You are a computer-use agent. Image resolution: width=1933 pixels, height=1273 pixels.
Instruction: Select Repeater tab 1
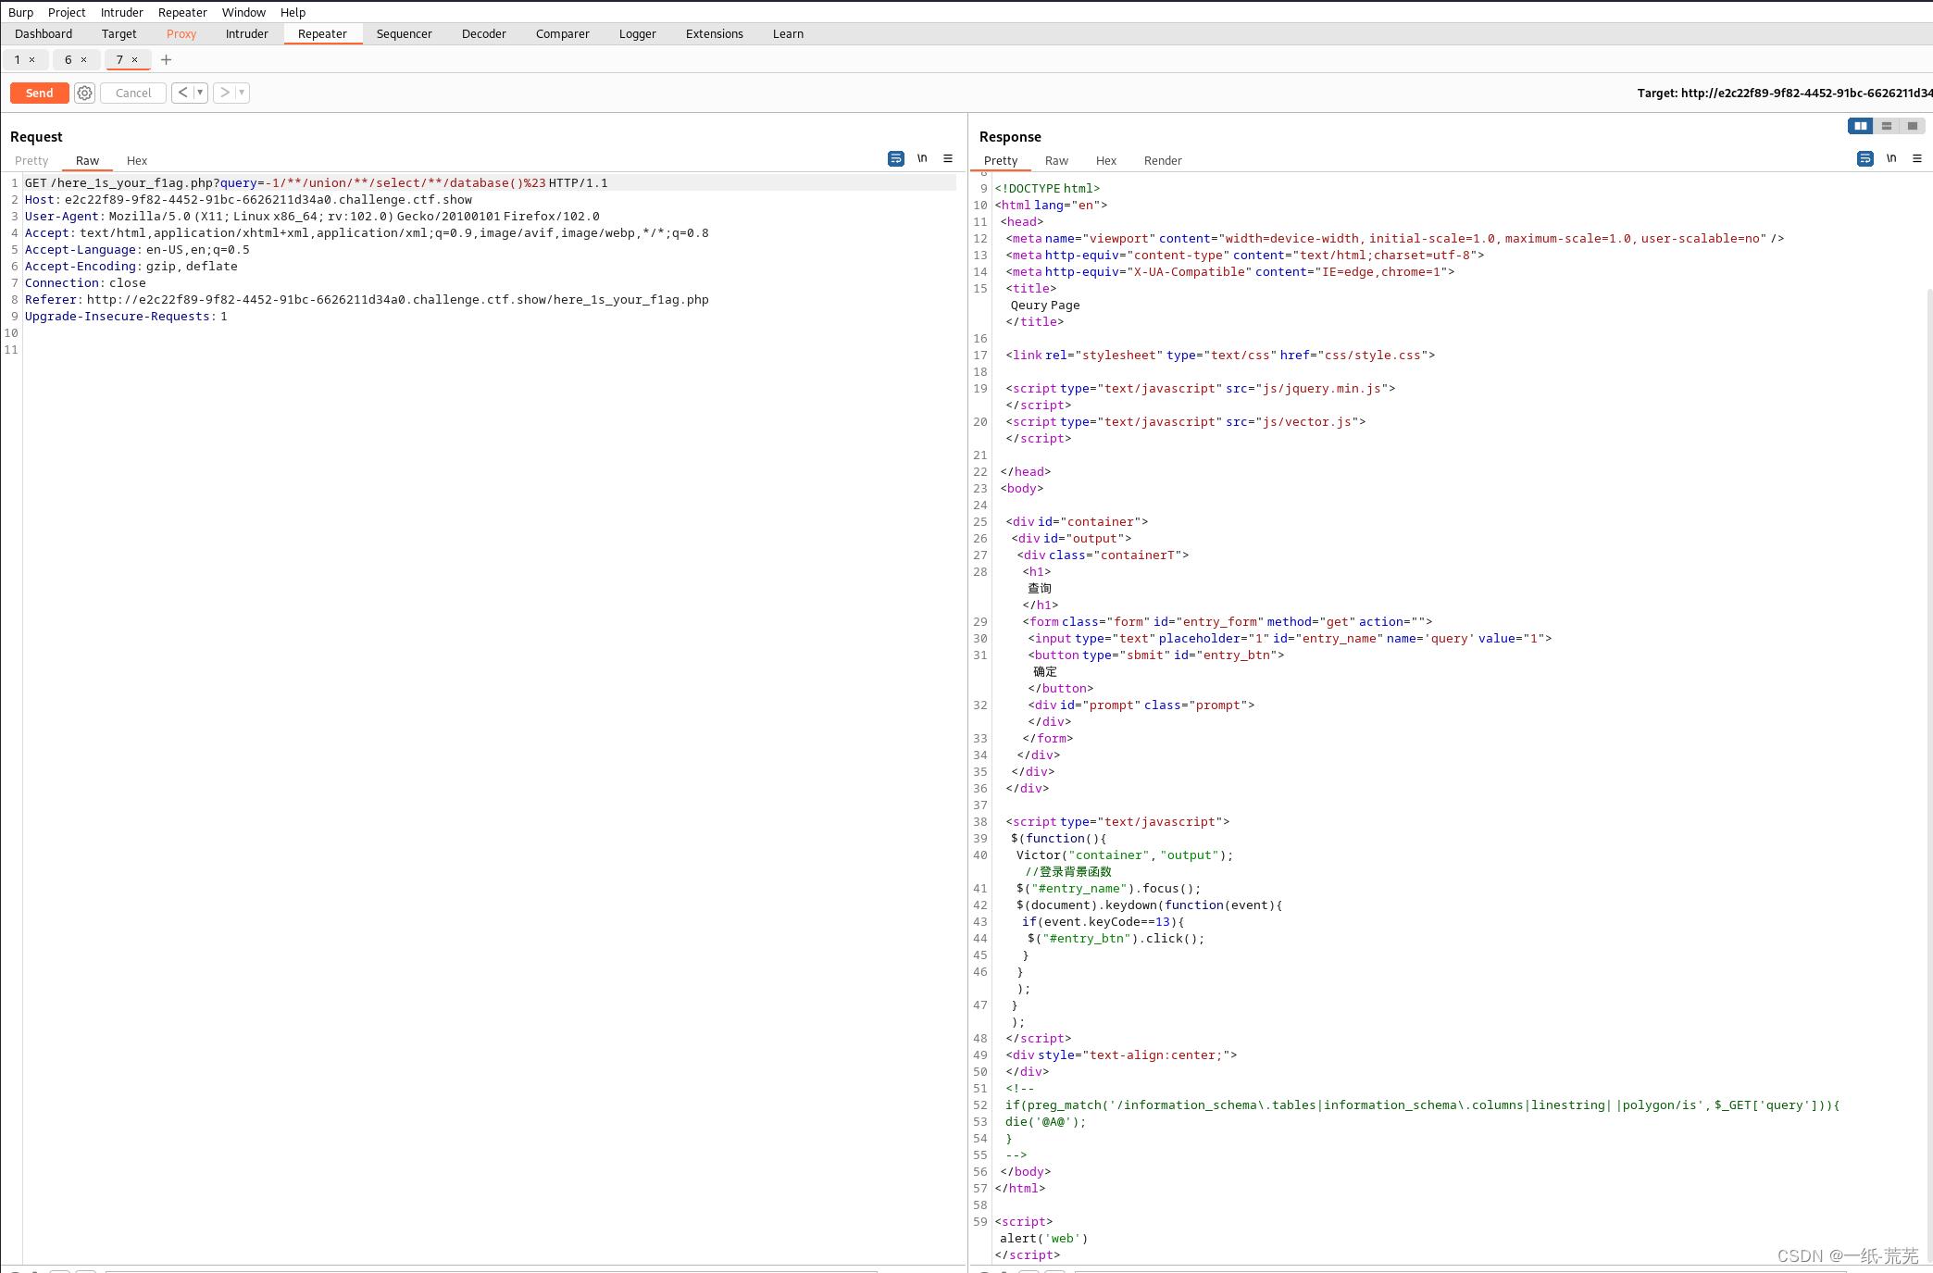pos(17,59)
